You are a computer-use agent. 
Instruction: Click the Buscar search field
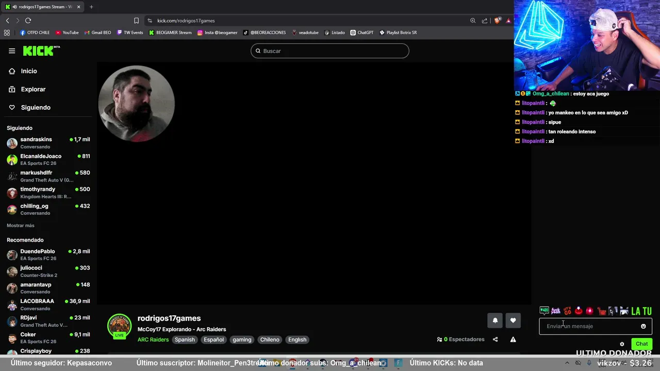click(330, 51)
